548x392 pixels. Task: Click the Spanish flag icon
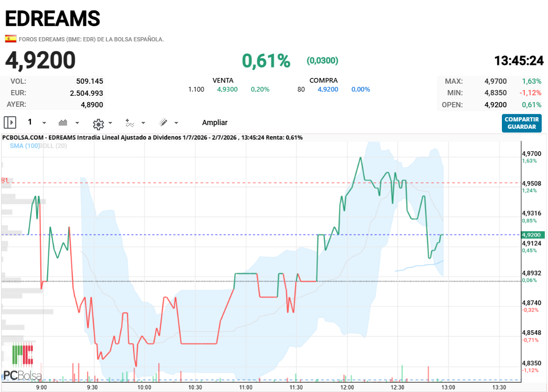[10, 39]
